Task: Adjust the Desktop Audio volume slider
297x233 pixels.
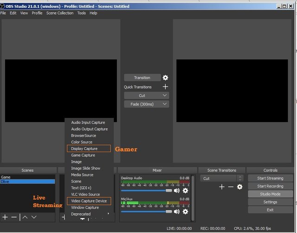Action: click(147, 191)
